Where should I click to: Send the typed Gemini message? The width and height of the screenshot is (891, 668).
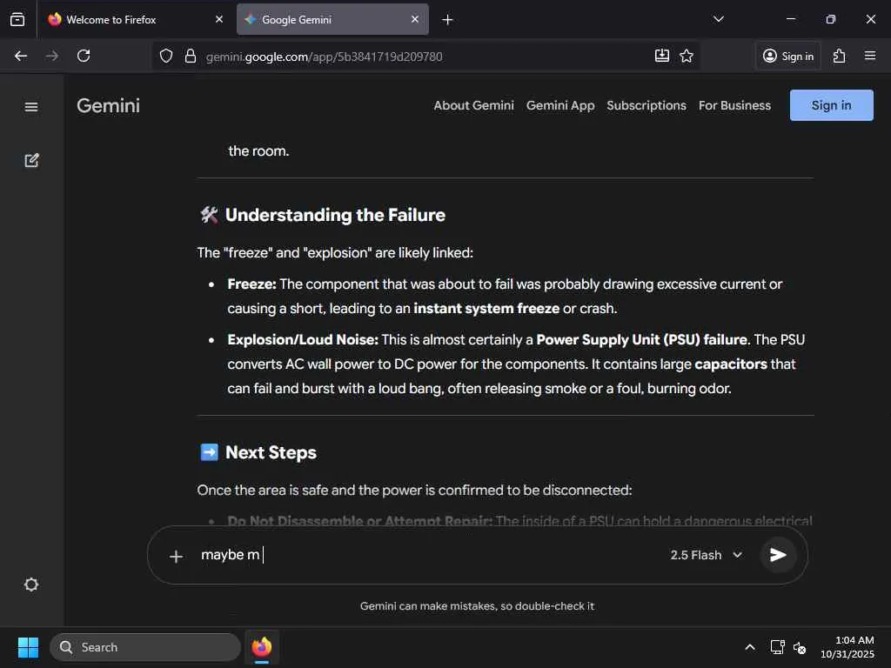point(778,555)
